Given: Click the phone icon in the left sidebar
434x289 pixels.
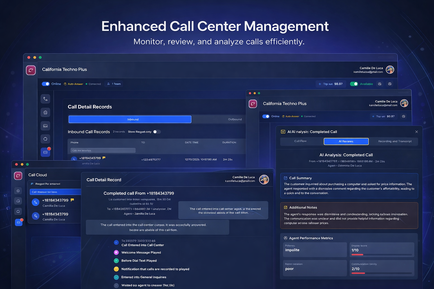Looking at the screenshot, I should (45, 99).
